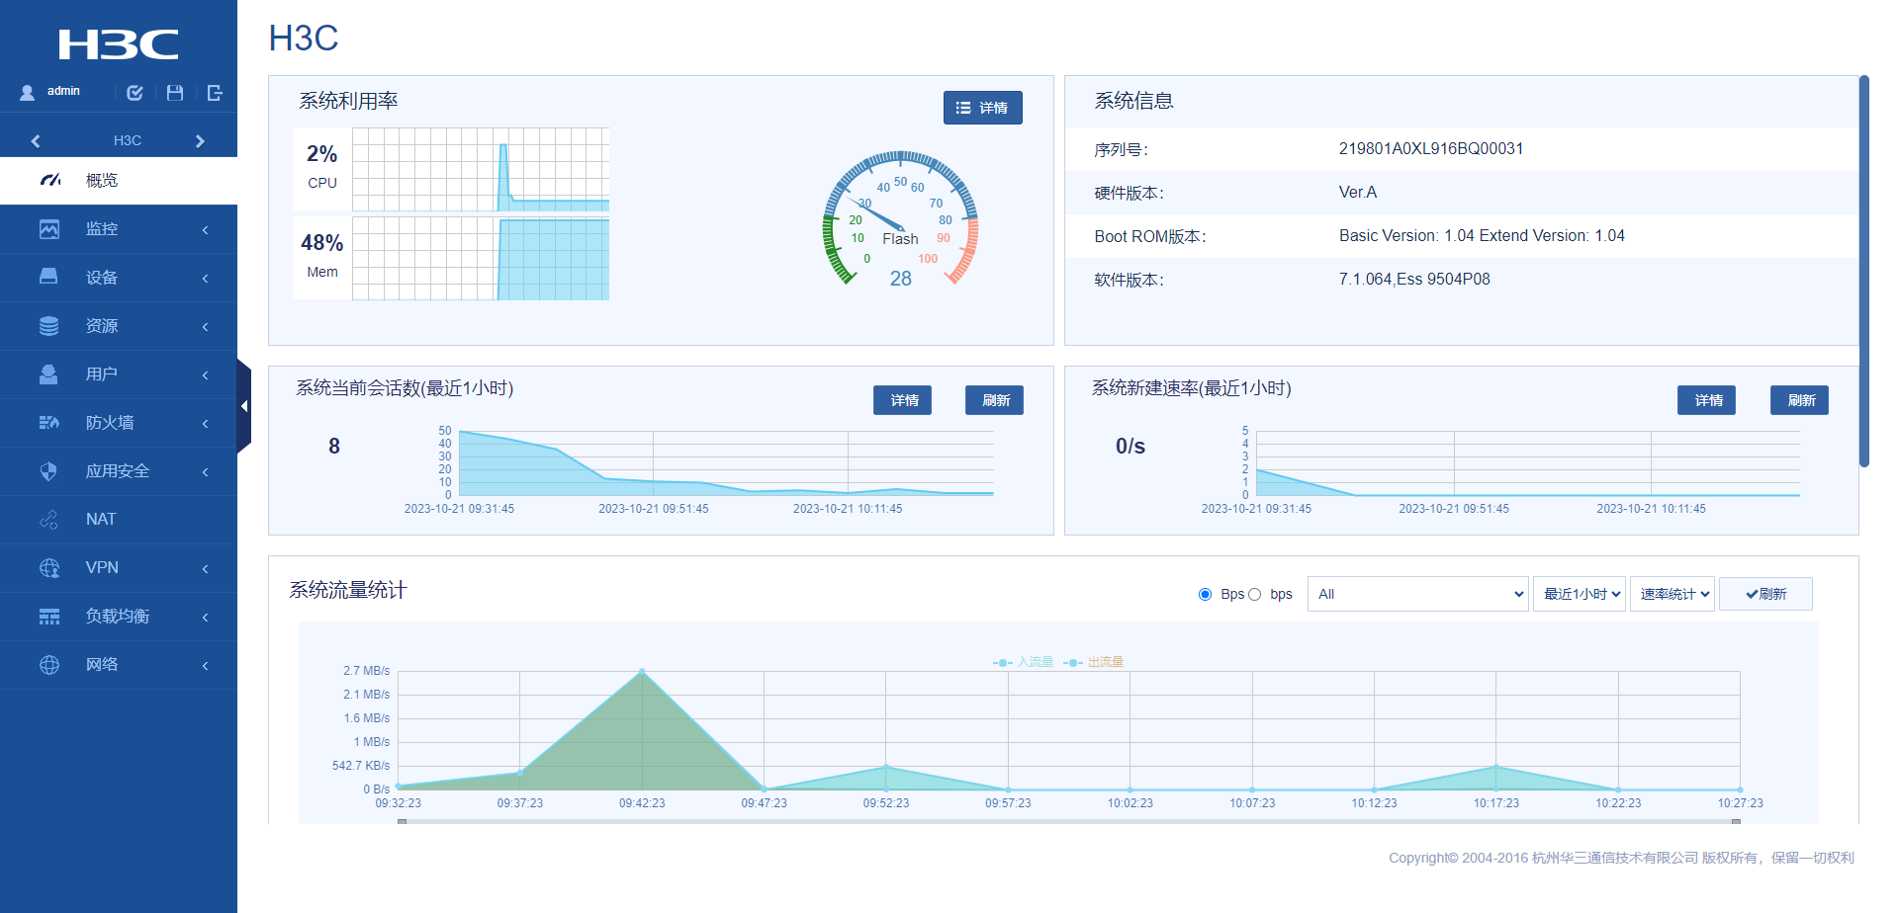The width and height of the screenshot is (1899, 913).
Task: Click 刷新 button in 系统当前会话数 panel
Action: click(x=994, y=400)
